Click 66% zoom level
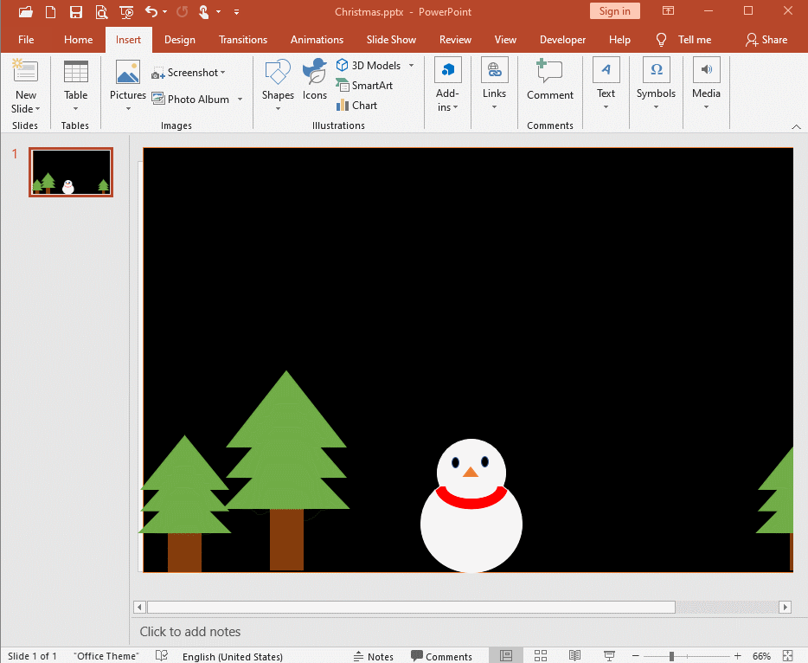Screen dimensions: 808x663 (x=761, y=656)
